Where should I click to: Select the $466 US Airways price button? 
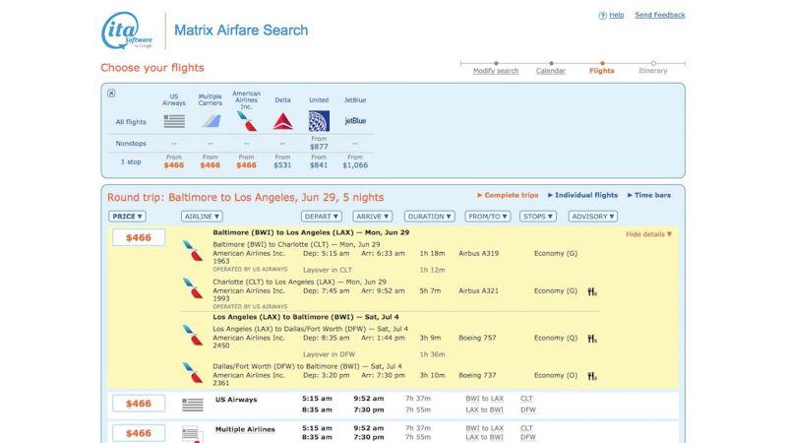139,404
